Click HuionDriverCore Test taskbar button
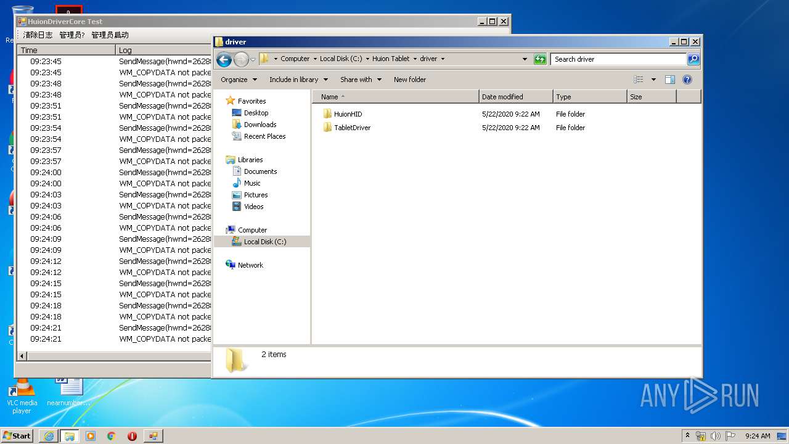 [x=153, y=436]
